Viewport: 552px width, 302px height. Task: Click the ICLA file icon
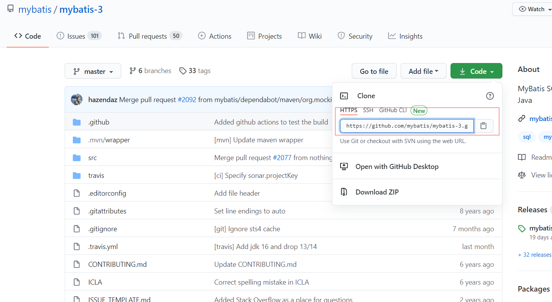77,282
